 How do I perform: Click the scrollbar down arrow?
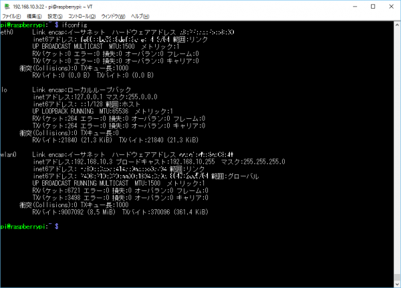[x=397, y=284]
